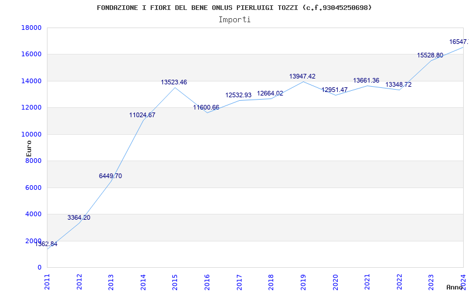Select the 13947.42 data label

(x=302, y=77)
